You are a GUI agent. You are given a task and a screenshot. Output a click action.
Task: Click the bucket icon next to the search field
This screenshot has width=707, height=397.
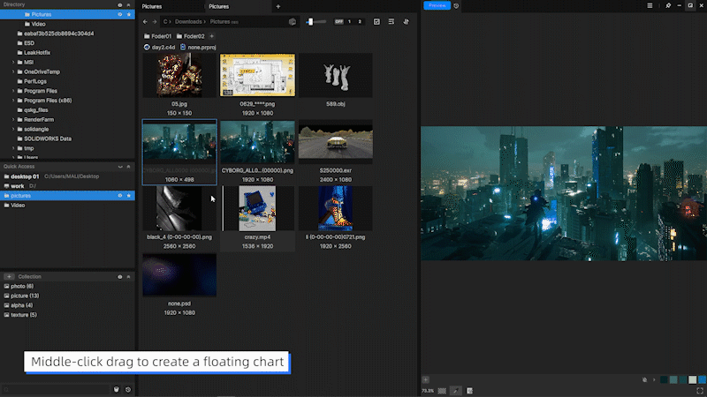pos(117,389)
